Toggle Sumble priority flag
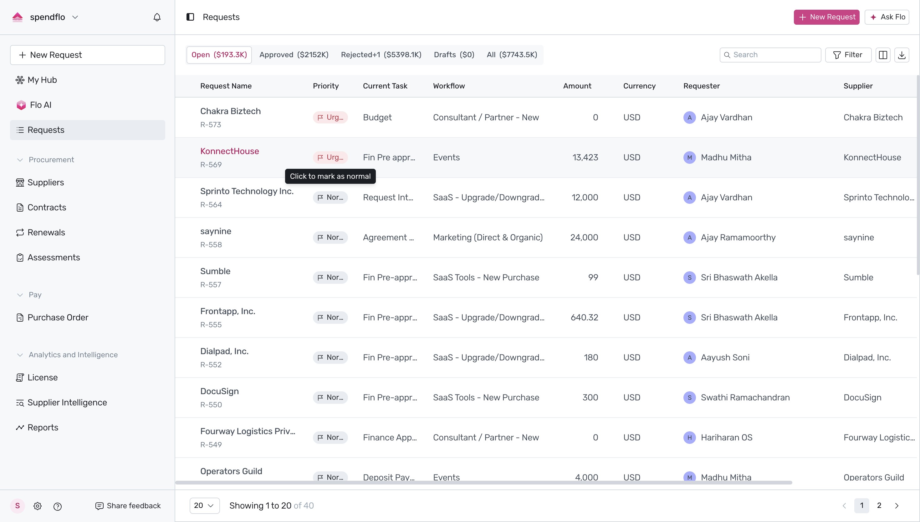Screen dimensions: 920x522 pos(330,278)
